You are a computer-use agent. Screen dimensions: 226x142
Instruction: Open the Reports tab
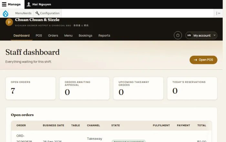(104, 36)
